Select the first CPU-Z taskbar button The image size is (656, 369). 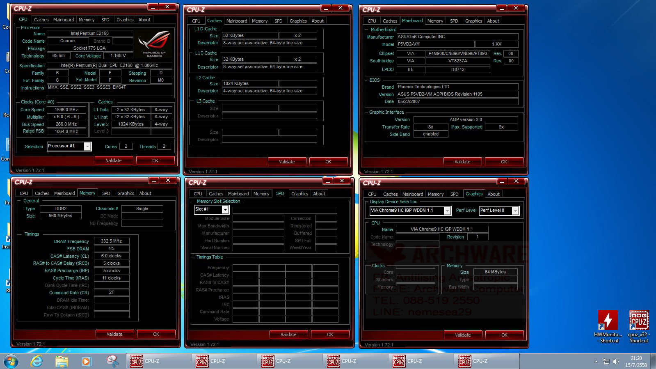[x=158, y=361]
